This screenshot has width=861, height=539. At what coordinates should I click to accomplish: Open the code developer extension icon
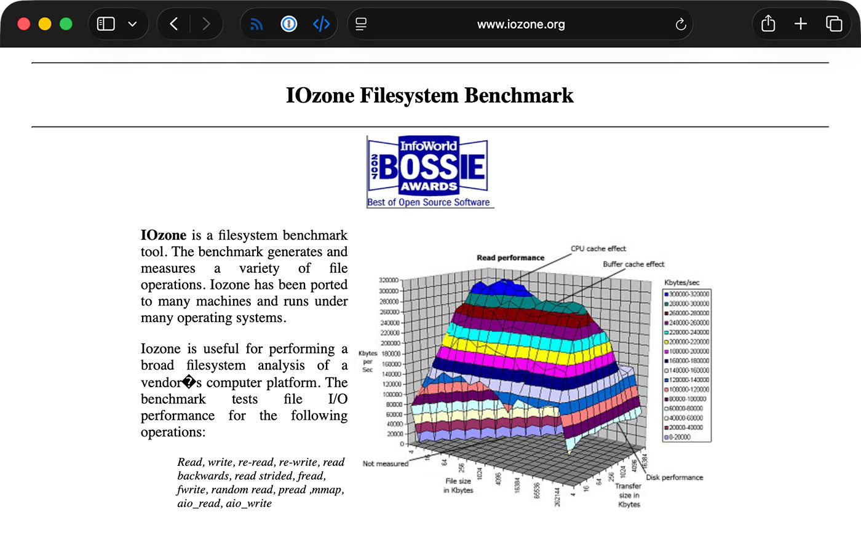pyautogui.click(x=321, y=24)
